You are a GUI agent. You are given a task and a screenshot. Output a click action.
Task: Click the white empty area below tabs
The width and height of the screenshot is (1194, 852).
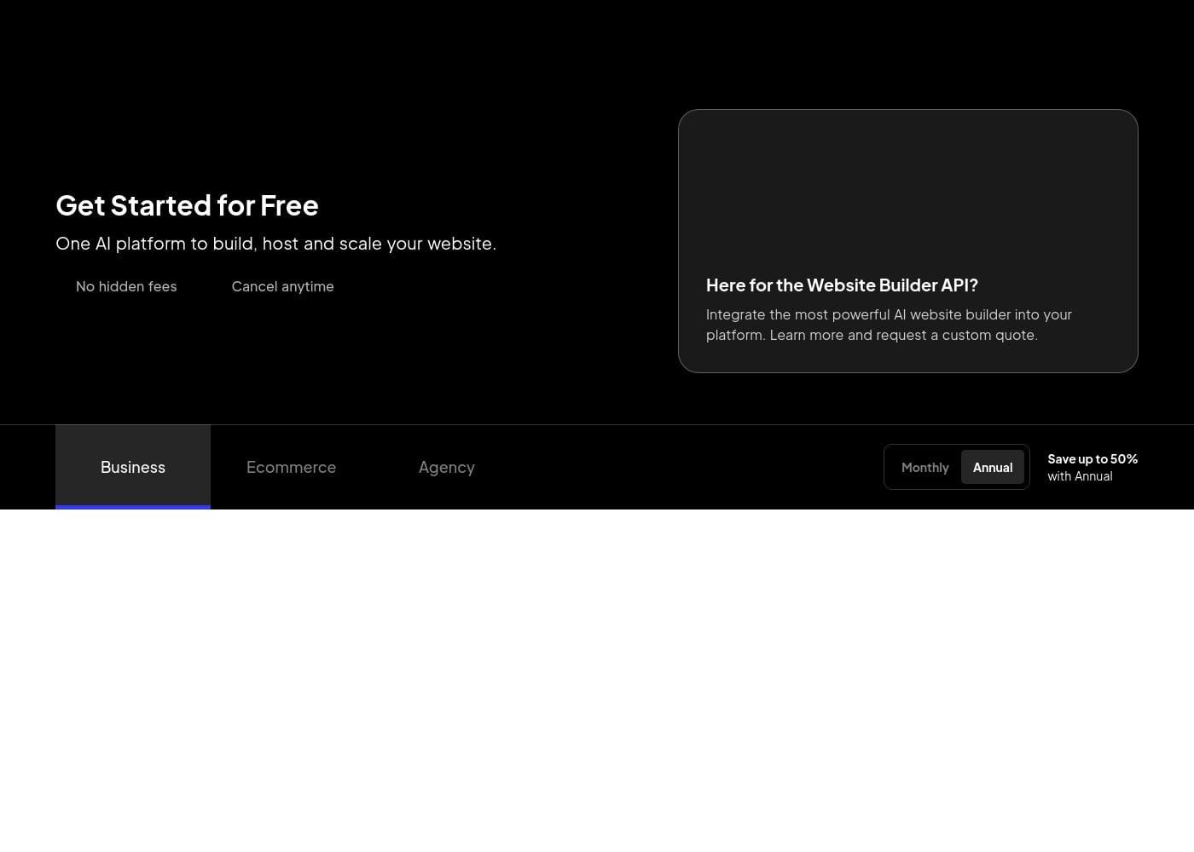(597, 682)
